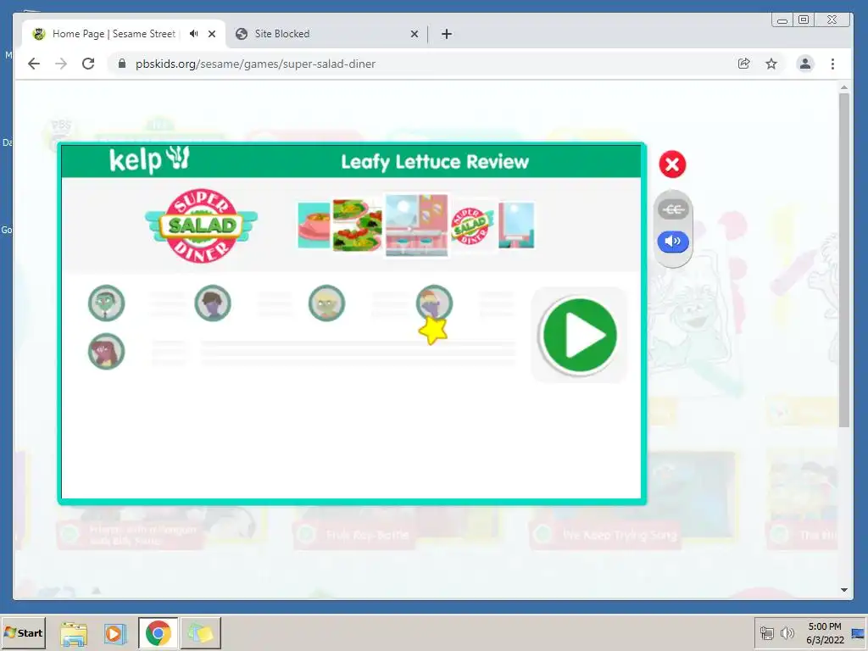The width and height of the screenshot is (868, 651).
Task: Click the orange-haired reviewer avatar with star
Action: [435, 302]
